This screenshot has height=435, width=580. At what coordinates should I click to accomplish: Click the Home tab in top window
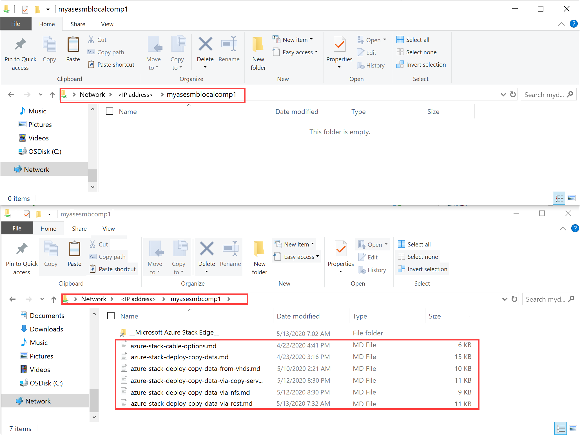coord(46,23)
